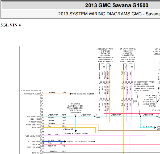Viewport: 160px width, 154px height.
Task: Click circuit number "5985"
Action: (x=60, y=140)
